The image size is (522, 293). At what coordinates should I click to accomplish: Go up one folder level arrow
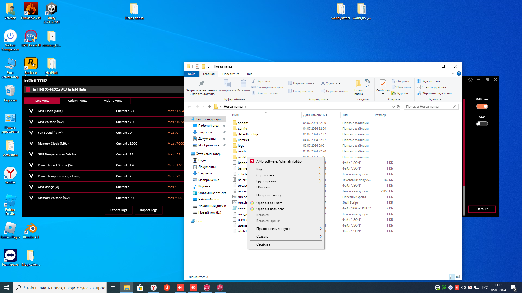(x=209, y=107)
